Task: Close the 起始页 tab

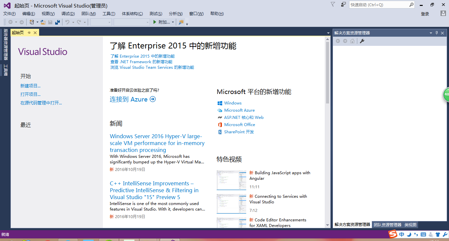Action: coord(35,32)
